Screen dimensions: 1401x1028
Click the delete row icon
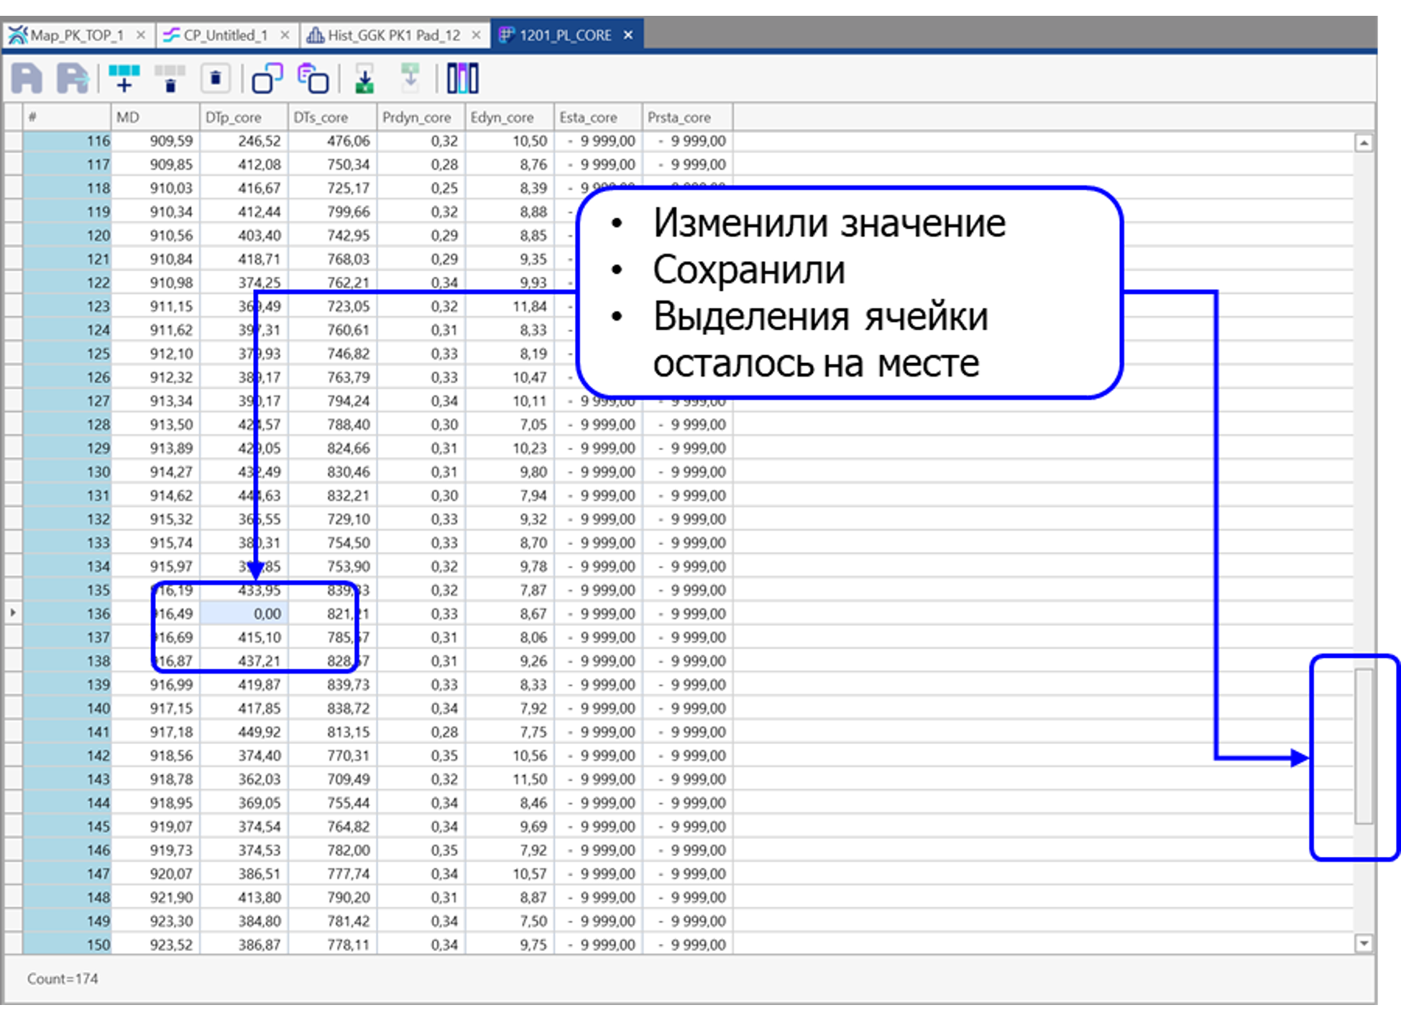(170, 78)
